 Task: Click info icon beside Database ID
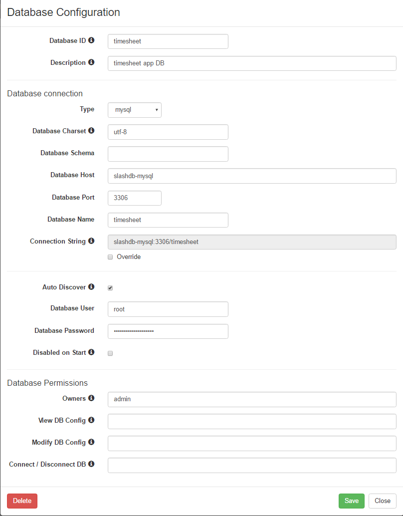click(x=91, y=40)
